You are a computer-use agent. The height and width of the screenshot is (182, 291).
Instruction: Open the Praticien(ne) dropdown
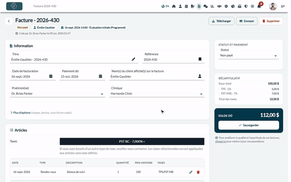point(57,94)
